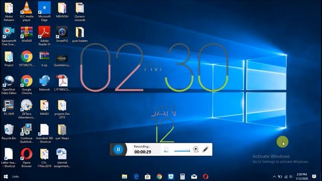Click the battery icon in the system tray
Screen dimensions: 322x181
280,176
